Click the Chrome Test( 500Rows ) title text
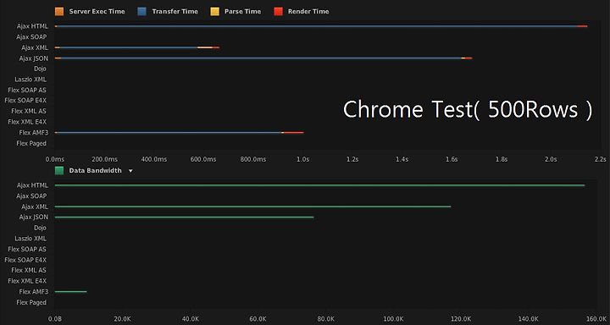 [468, 110]
